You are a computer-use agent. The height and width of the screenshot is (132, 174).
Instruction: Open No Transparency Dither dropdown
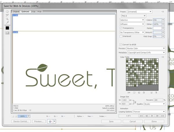[132, 32]
